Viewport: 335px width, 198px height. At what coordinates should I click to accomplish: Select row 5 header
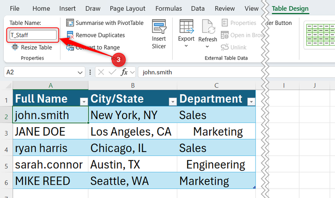[6, 164]
